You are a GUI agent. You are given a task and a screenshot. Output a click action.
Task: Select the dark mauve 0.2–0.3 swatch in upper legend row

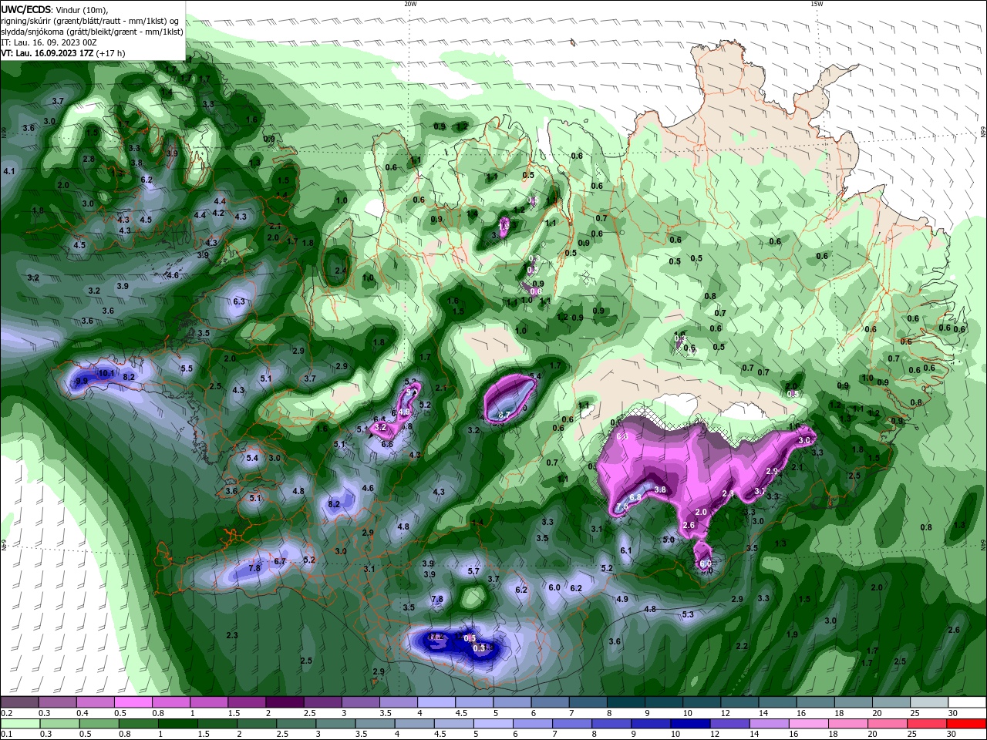[x=19, y=702]
